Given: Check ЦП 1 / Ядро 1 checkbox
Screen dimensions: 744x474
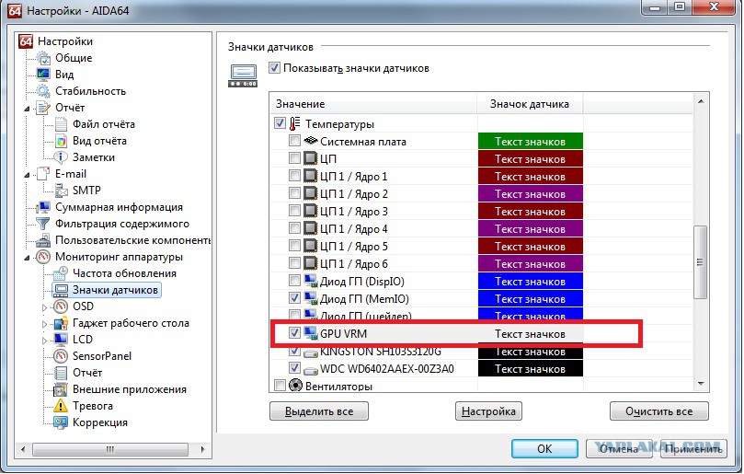Looking at the screenshot, I should point(294,176).
